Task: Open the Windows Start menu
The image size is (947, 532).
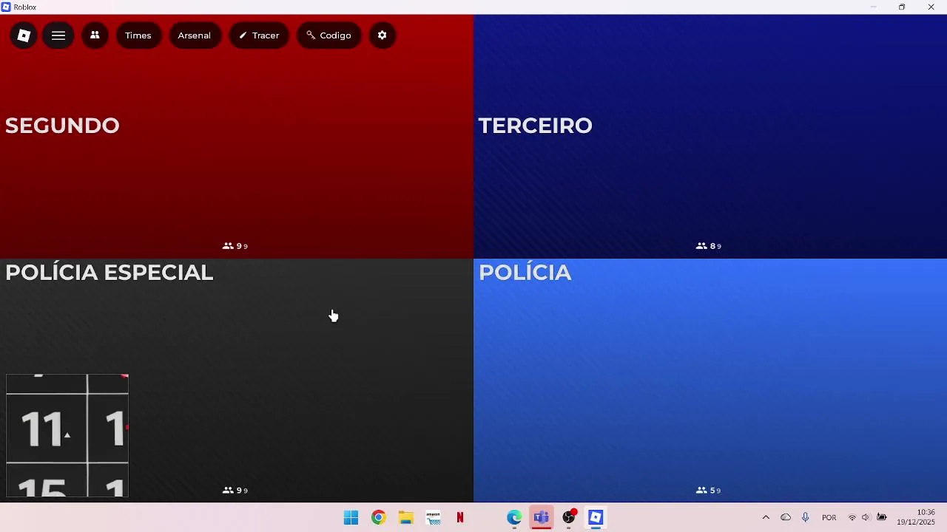Action: pos(351,518)
